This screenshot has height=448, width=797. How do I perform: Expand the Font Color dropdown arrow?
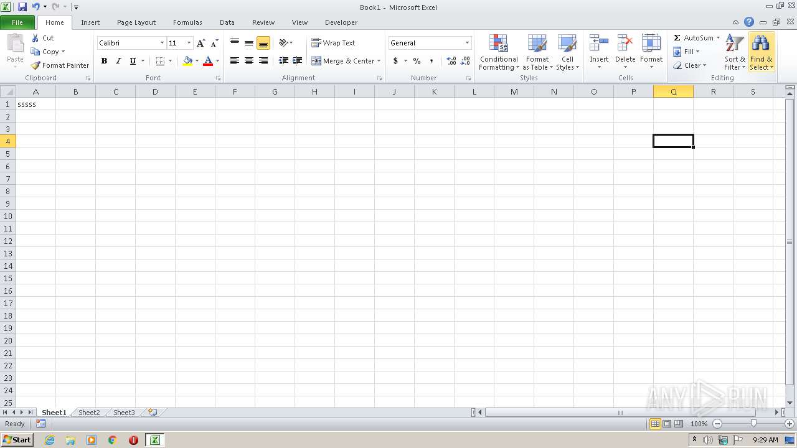pyautogui.click(x=217, y=61)
